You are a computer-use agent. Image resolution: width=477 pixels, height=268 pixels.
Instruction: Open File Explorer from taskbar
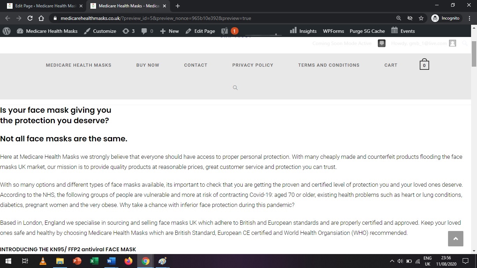pos(60,261)
